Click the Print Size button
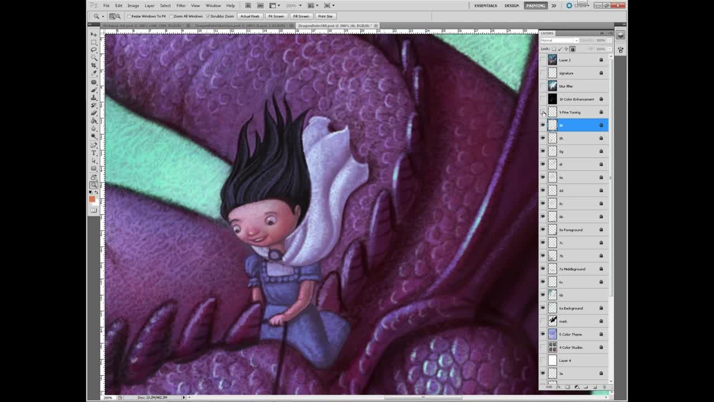 coord(325,16)
